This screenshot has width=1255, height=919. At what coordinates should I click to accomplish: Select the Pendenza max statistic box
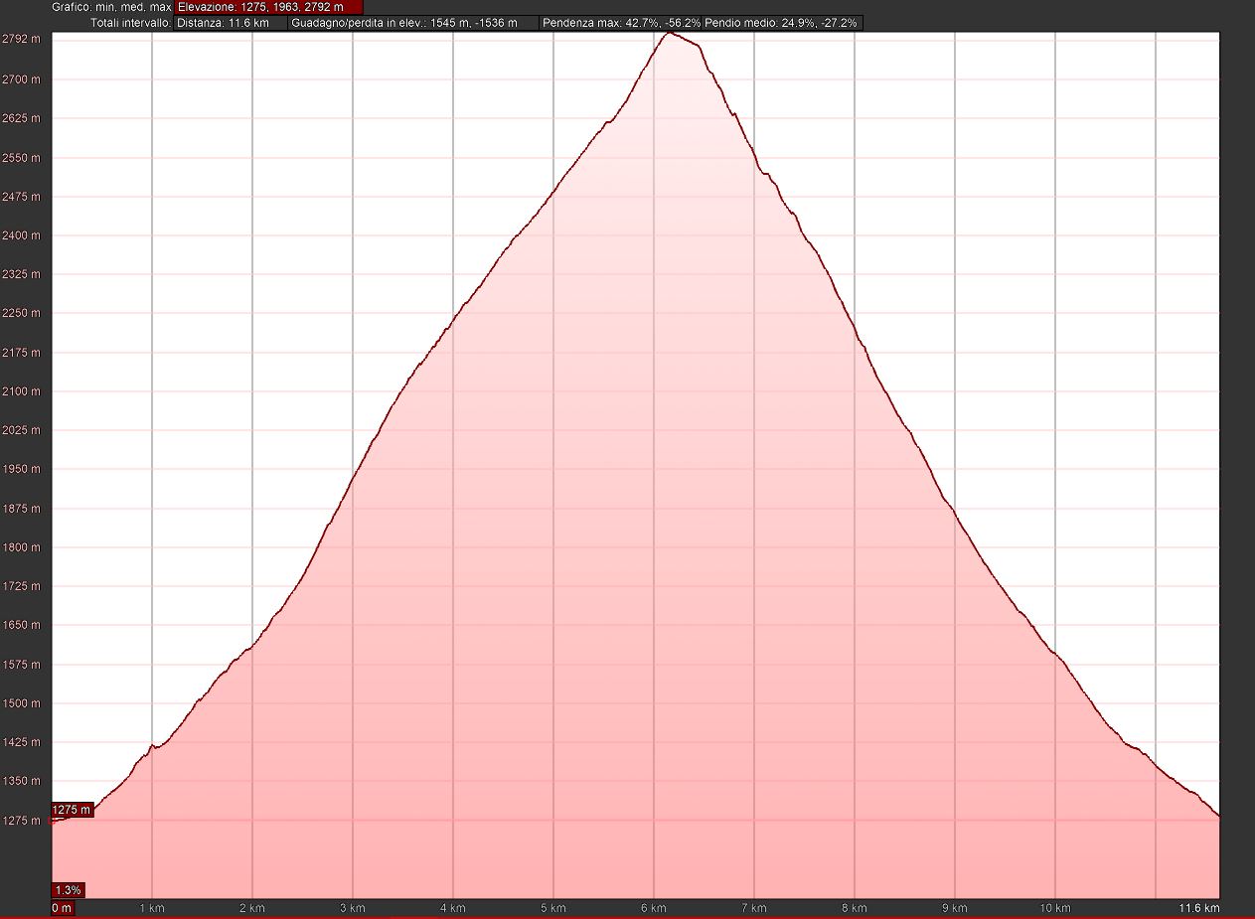coord(620,23)
